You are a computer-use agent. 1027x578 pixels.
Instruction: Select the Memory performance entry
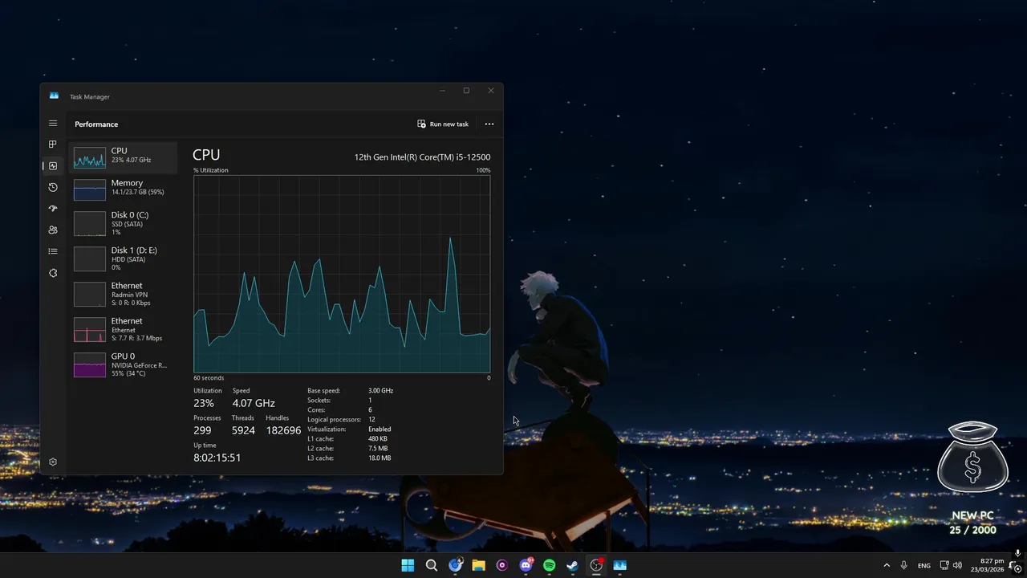[124, 189]
